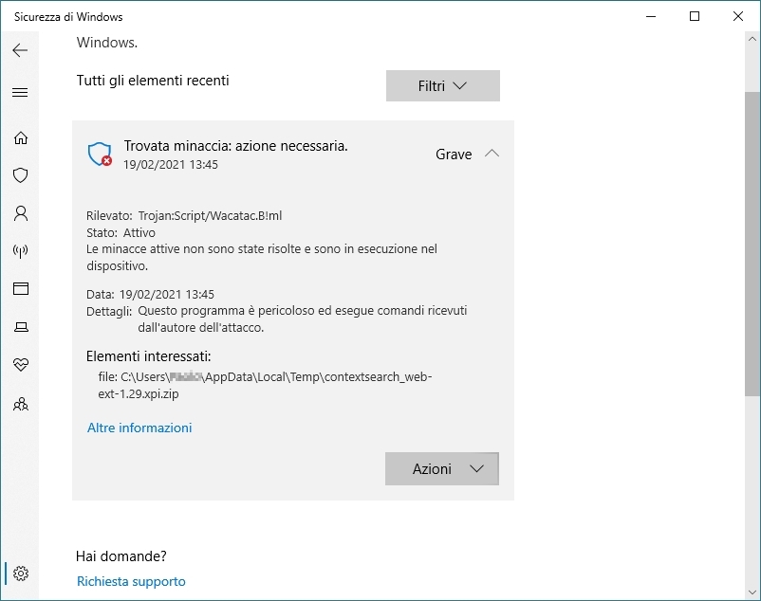
Task: Expand the Azioni dropdown button
Action: [x=441, y=468]
